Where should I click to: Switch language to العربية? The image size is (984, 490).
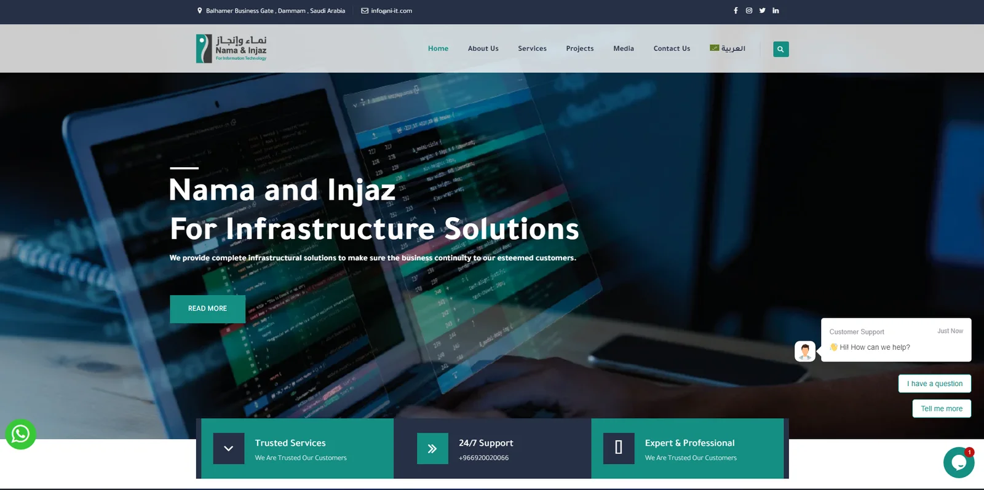[x=728, y=49]
